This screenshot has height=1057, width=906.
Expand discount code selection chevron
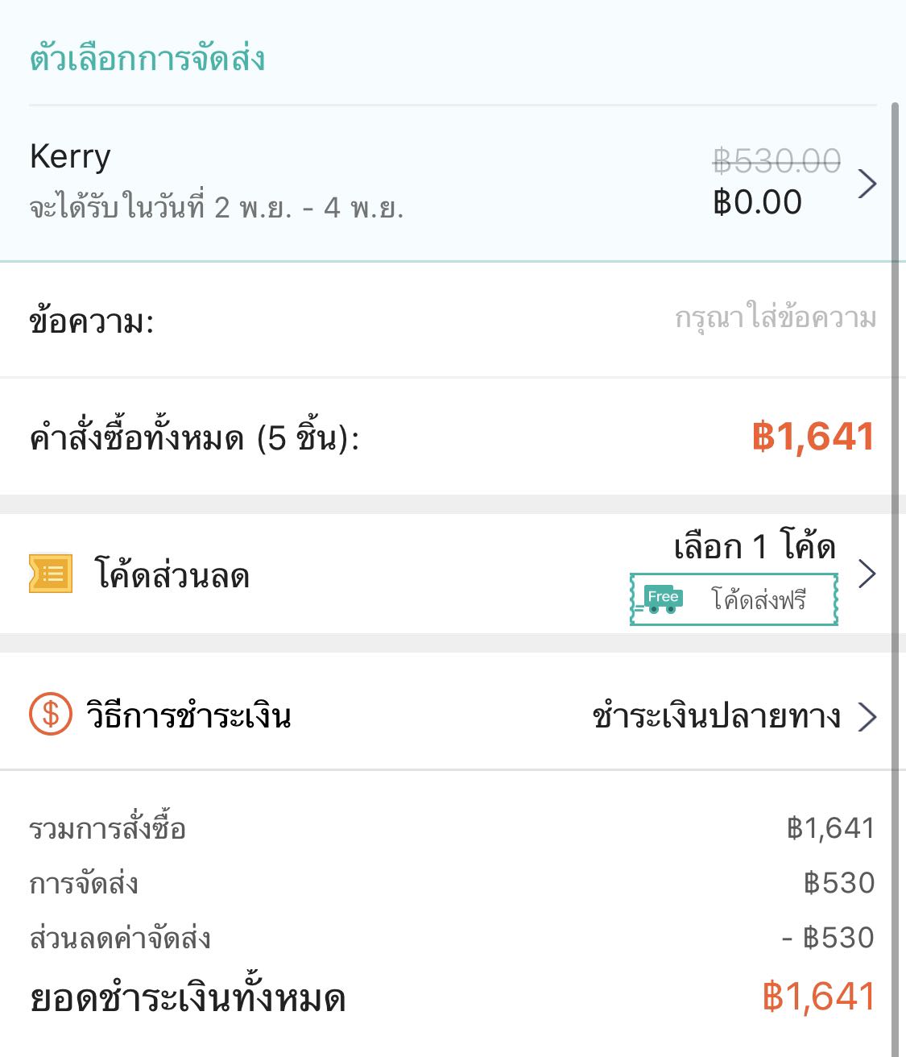[867, 574]
